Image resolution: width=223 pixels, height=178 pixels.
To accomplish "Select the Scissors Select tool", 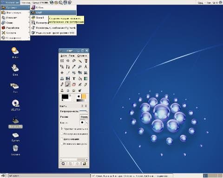I will pos(62,67).
